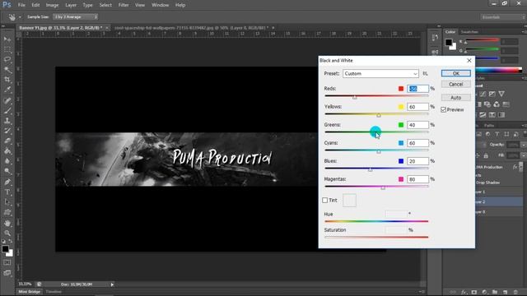Click the Reds slider handle
This screenshot has height=296, width=527.
tap(355, 97)
